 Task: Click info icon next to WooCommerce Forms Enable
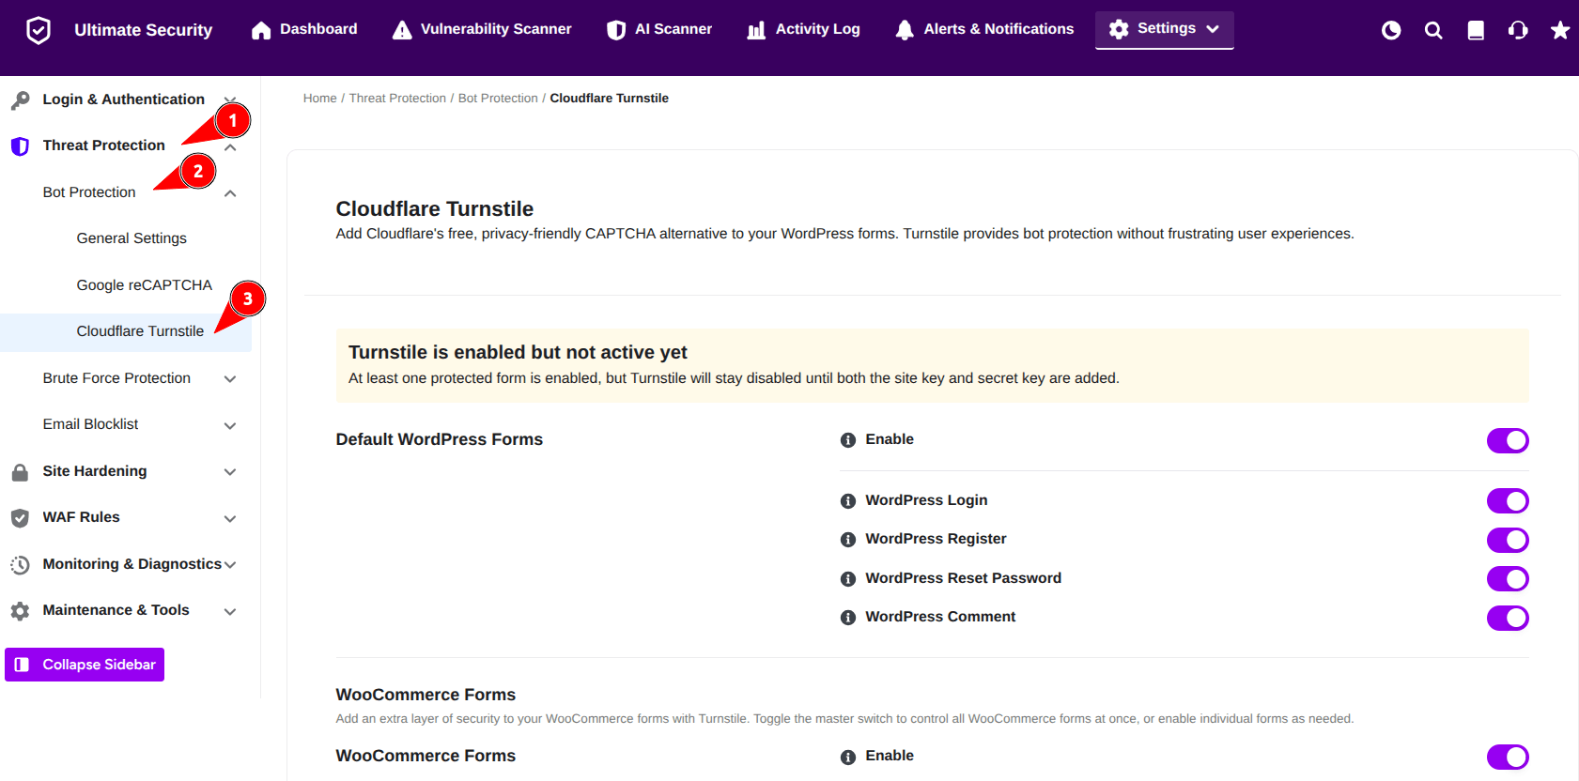click(848, 757)
